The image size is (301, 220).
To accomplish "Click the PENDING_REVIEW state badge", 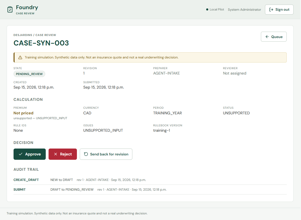I will click(29, 74).
